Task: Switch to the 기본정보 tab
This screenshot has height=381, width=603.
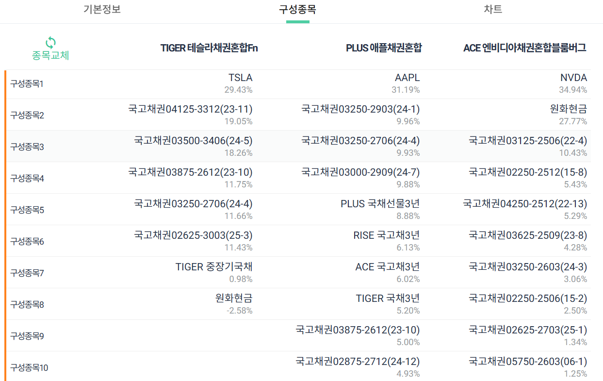Action: pyautogui.click(x=102, y=10)
